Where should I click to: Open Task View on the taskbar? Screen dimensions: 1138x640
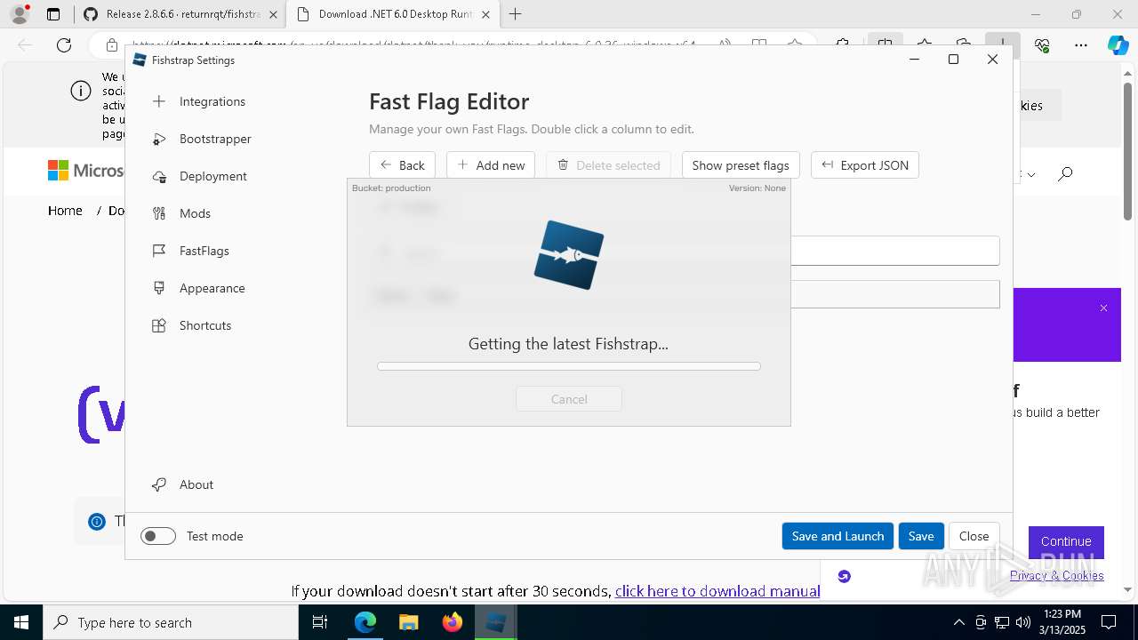click(320, 622)
